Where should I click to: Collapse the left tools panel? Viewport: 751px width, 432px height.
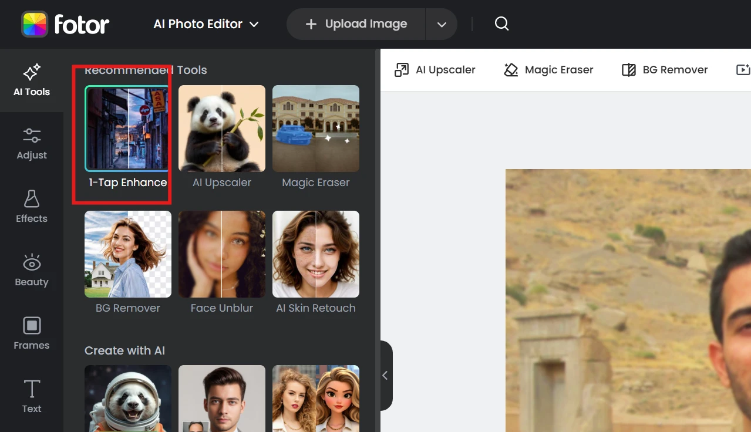click(385, 376)
